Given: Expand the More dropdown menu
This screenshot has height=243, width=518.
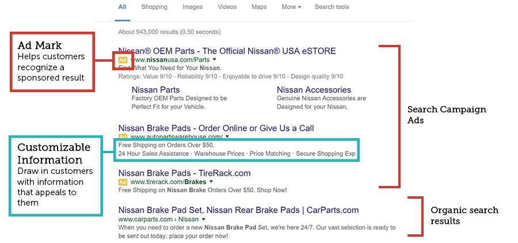Looking at the screenshot, I should [x=291, y=7].
